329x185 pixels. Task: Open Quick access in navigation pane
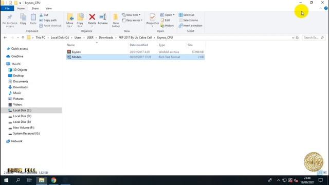[x=20, y=49]
